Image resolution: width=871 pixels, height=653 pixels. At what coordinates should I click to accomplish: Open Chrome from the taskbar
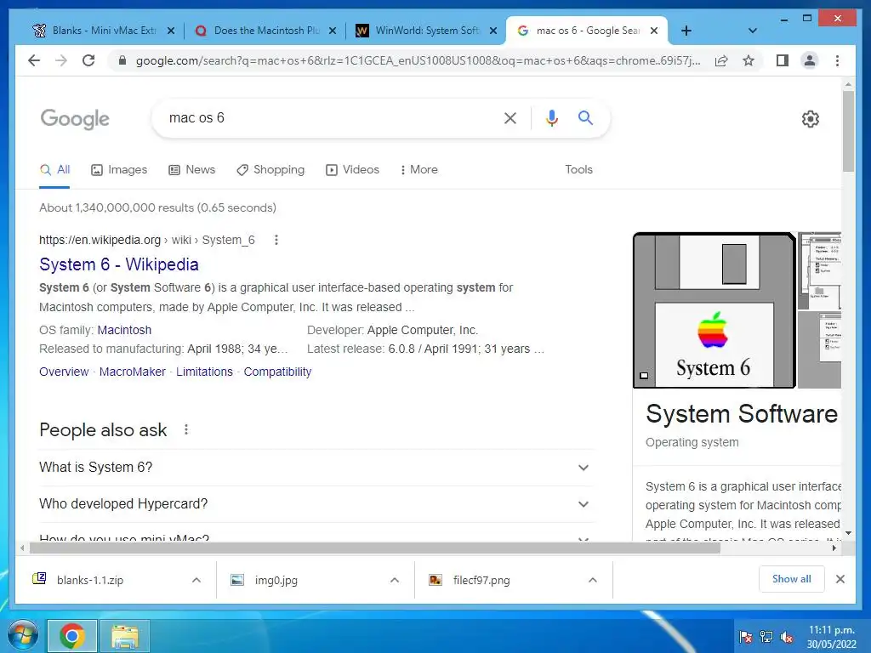pyautogui.click(x=71, y=636)
